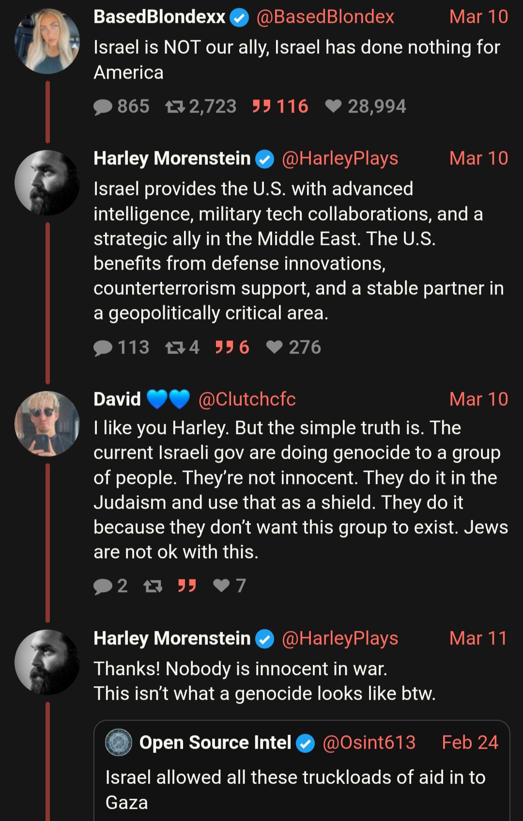The height and width of the screenshot is (821, 523).
Task: Like David's post with 7 likes
Action: click(x=222, y=586)
